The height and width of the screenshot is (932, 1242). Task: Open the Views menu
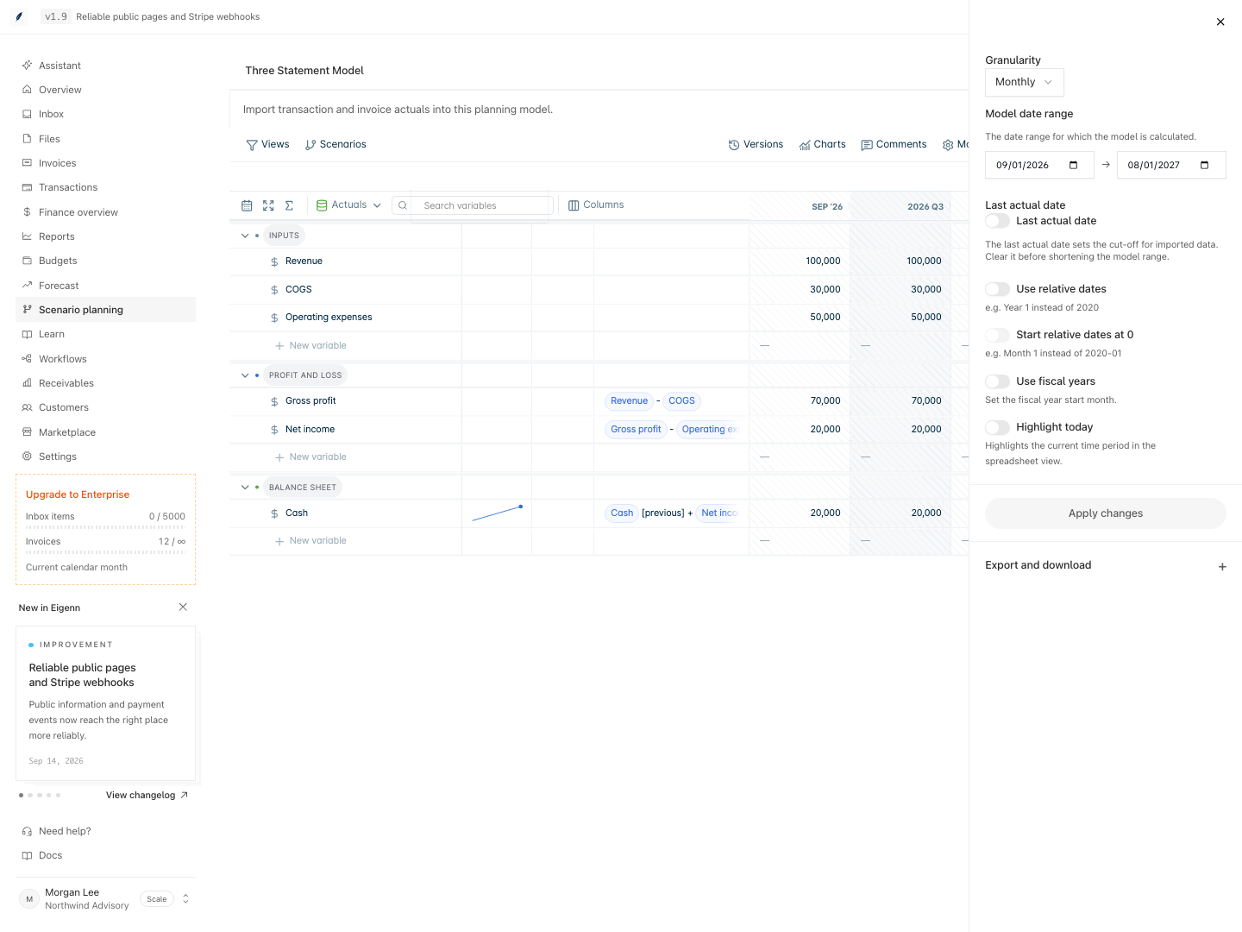(268, 145)
